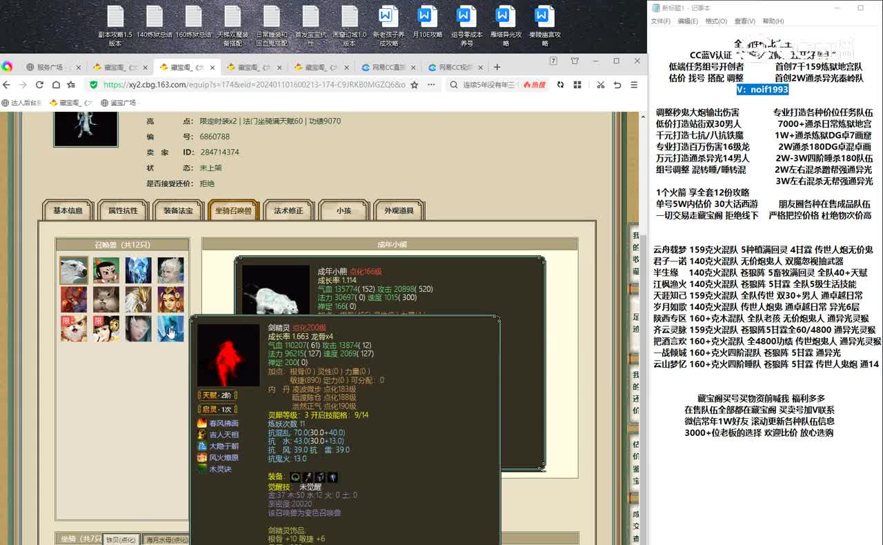This screenshot has width=883, height=545.
Task: Select the sword spirit summon portrait
Action: [x=170, y=328]
